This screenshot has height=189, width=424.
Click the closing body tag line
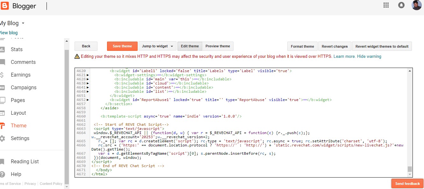coord(103,170)
